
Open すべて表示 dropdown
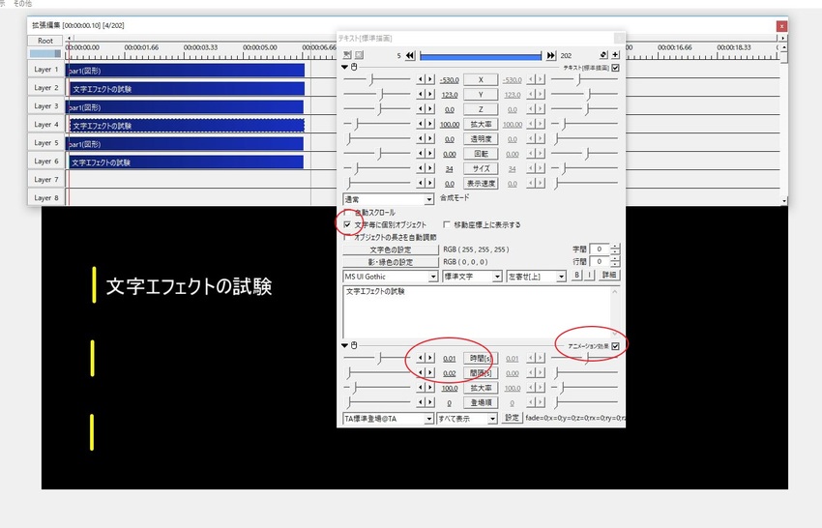467,419
